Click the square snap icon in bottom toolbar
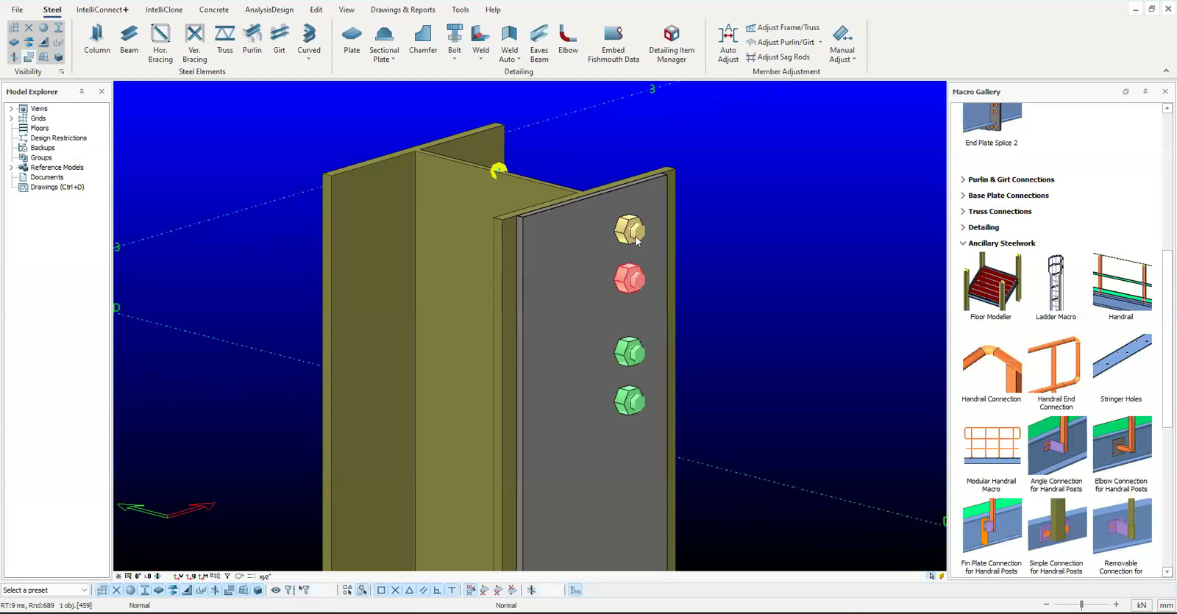 click(381, 590)
